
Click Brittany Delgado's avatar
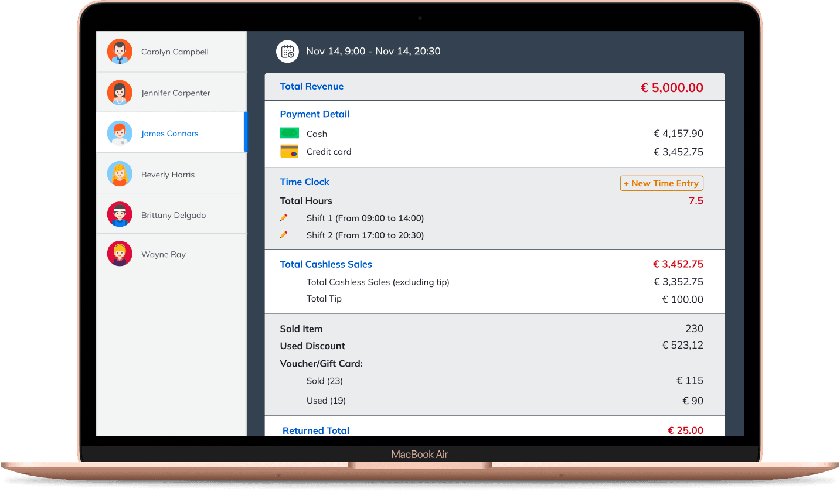[x=120, y=214]
